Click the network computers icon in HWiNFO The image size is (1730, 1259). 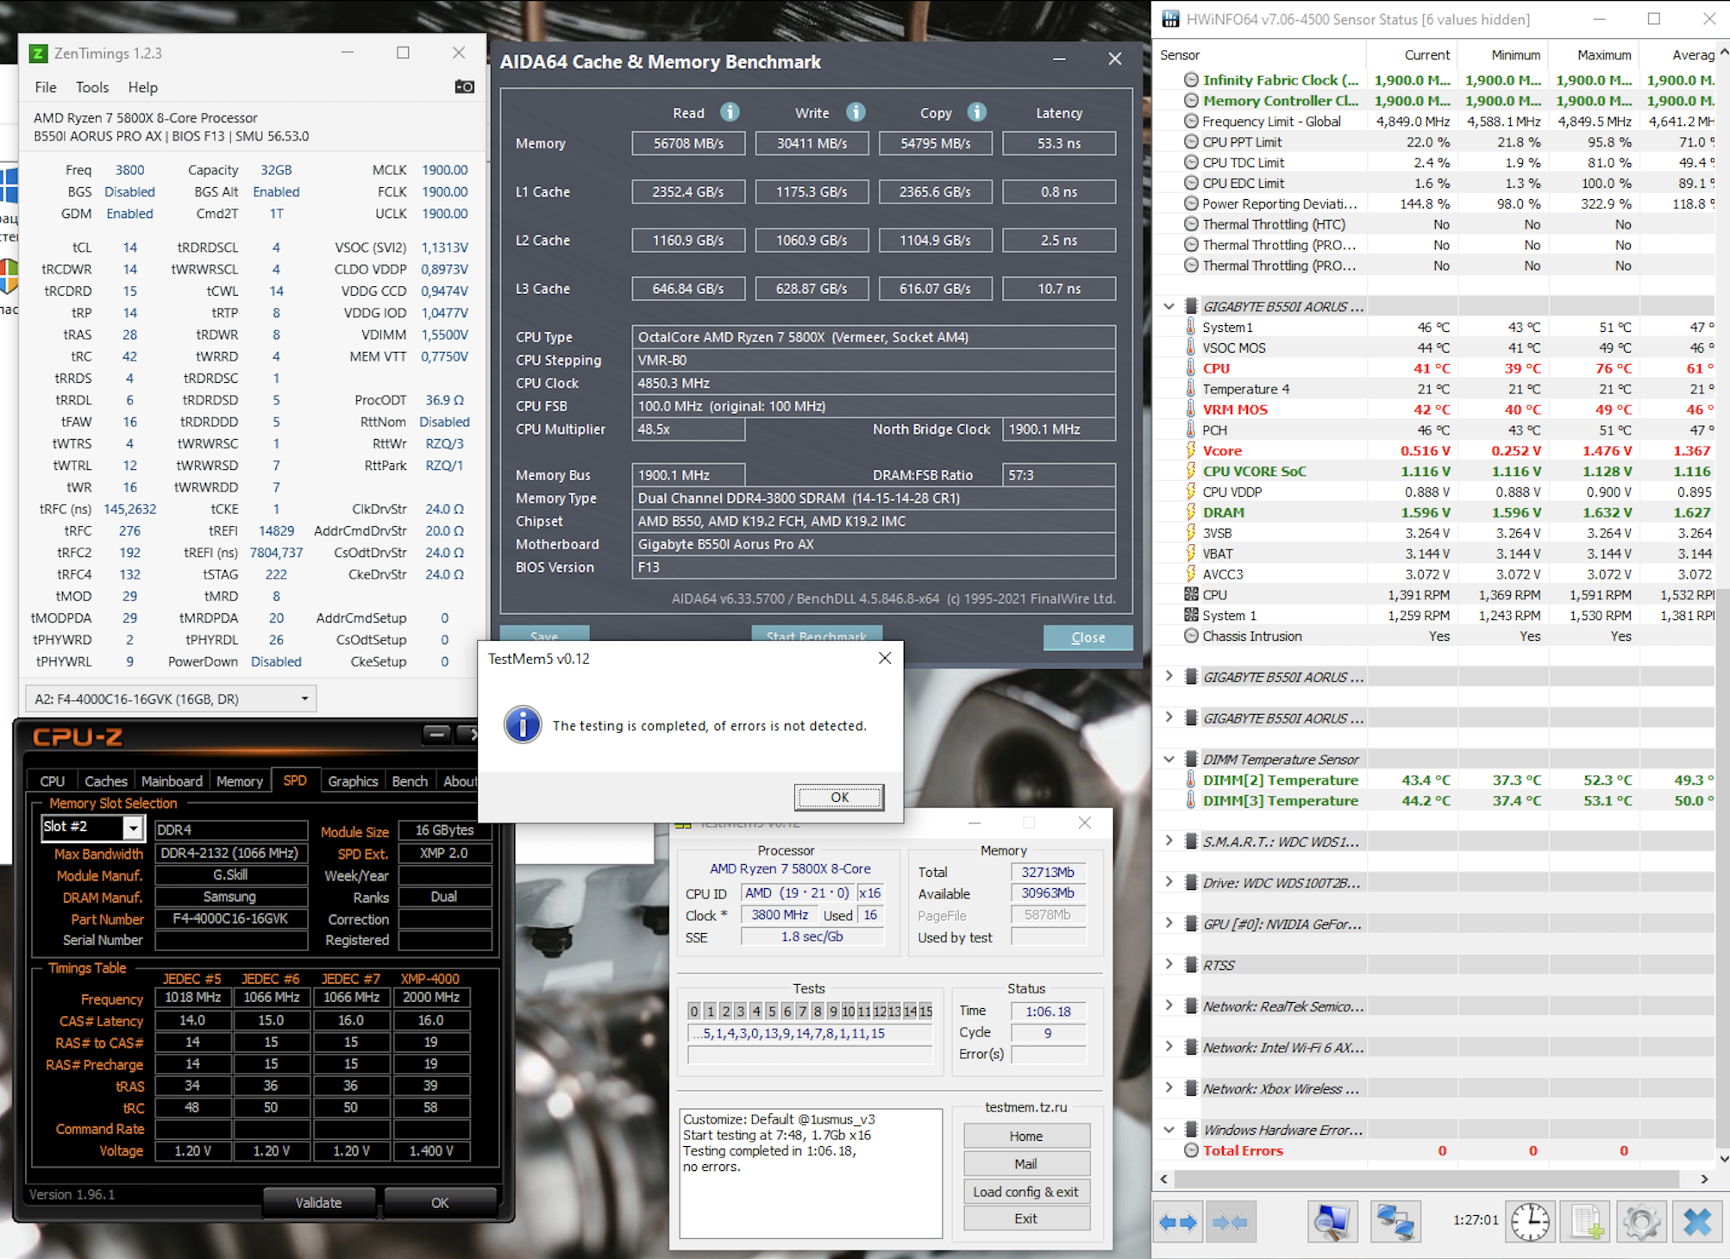point(1394,1222)
